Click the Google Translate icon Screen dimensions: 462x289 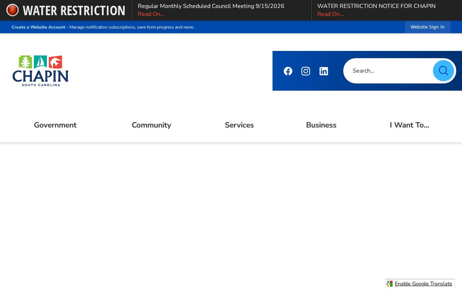[x=389, y=284]
